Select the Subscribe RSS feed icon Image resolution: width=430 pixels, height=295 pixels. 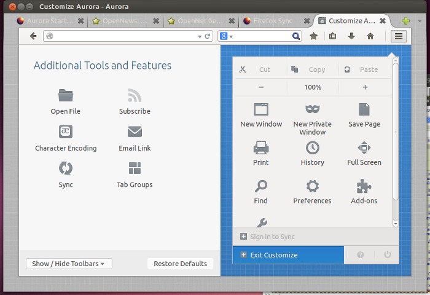pos(135,95)
